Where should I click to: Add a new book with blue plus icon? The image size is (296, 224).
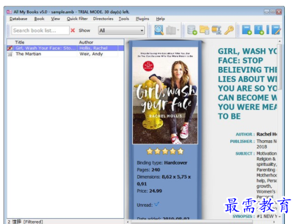247,30
